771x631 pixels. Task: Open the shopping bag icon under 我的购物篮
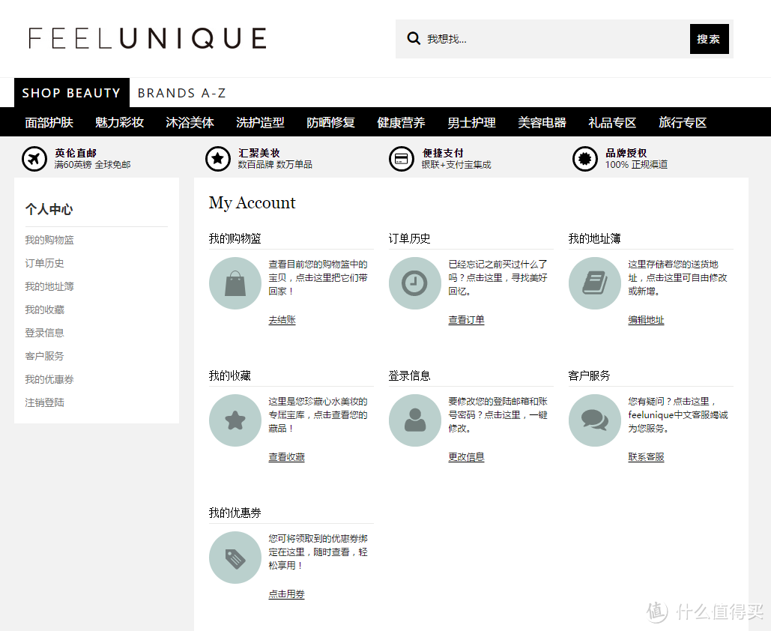coord(235,283)
